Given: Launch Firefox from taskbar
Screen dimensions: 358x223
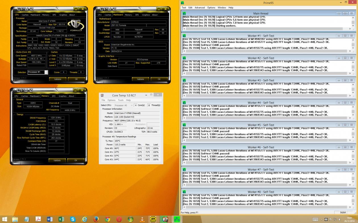Looking at the screenshot, I should click(96, 219).
